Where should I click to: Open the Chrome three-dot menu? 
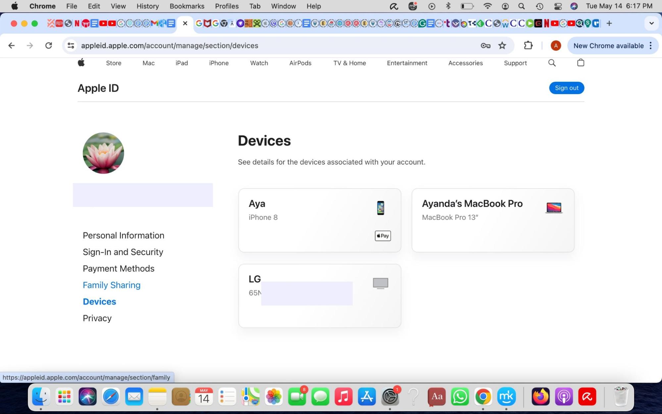(651, 46)
